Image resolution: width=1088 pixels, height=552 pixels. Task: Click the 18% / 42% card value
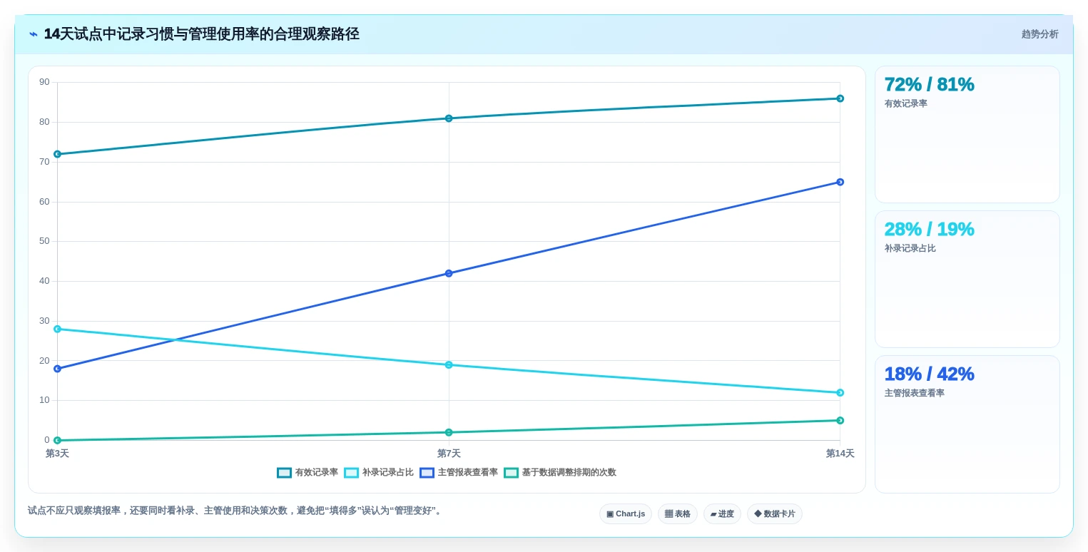929,374
